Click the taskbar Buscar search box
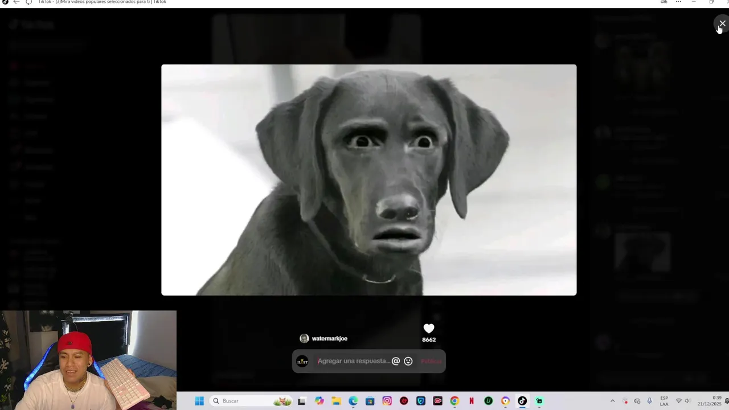Viewport: 729px width, 410px height. (251, 401)
